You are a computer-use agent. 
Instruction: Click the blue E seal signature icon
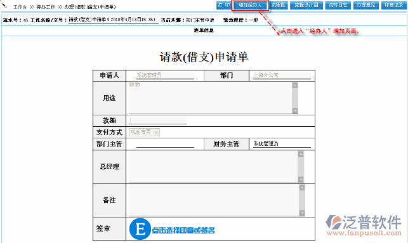click(x=140, y=229)
